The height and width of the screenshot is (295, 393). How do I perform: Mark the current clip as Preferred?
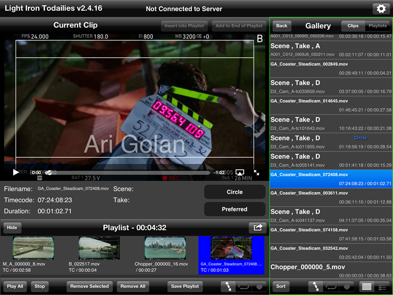click(235, 209)
